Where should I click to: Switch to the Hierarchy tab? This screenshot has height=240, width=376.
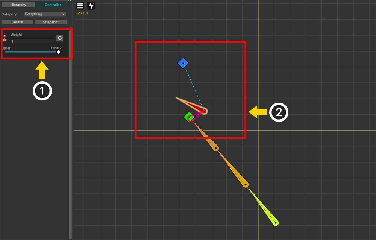click(x=18, y=5)
